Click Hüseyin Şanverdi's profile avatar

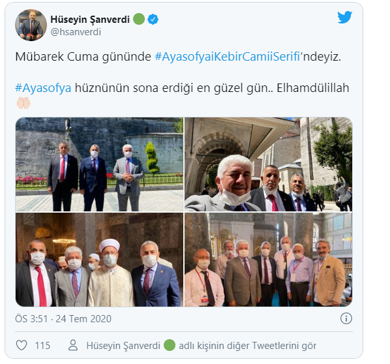pos(31,25)
